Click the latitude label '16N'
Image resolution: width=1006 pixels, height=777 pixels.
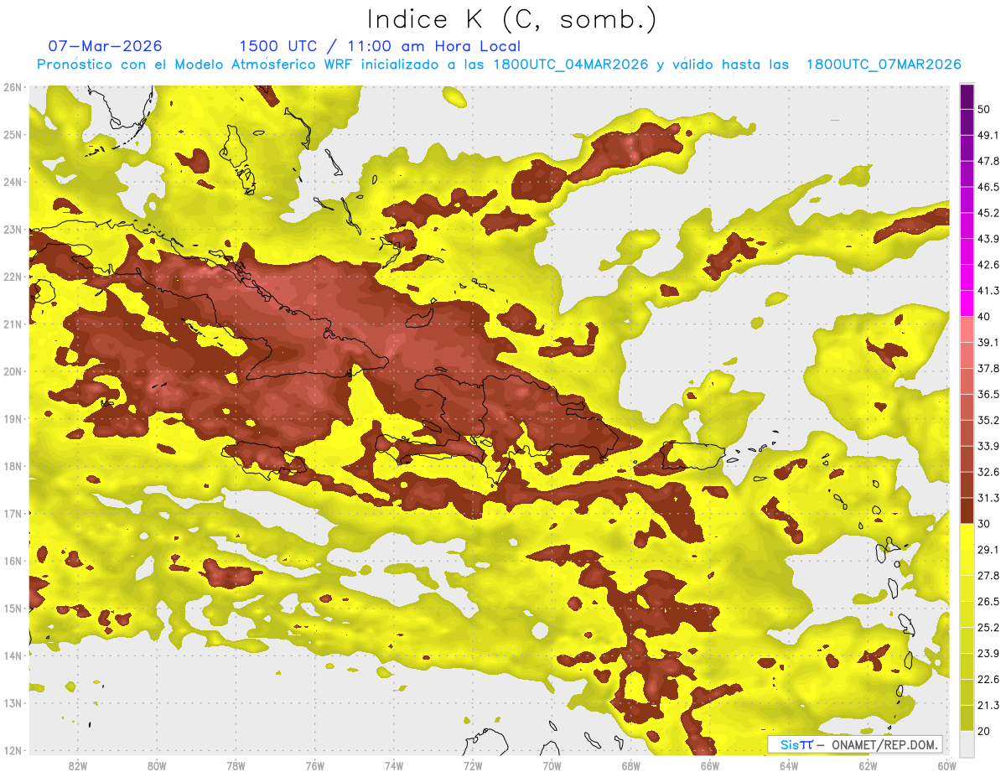(x=13, y=561)
